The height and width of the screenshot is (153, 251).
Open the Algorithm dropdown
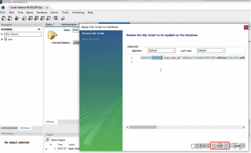(162, 51)
